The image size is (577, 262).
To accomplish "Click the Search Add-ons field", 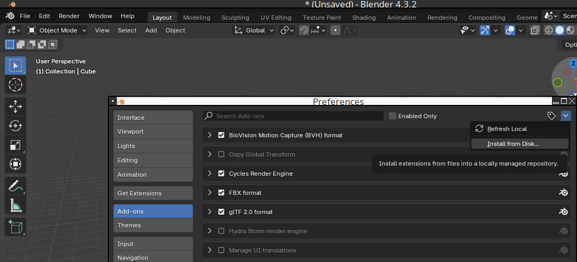I will point(294,116).
